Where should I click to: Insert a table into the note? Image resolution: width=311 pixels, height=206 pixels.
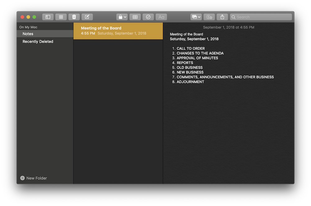(135, 17)
